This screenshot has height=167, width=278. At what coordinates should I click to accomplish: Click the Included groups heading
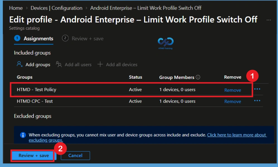[32, 53]
